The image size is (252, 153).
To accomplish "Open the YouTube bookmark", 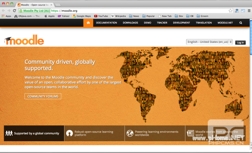I will 101,16.
